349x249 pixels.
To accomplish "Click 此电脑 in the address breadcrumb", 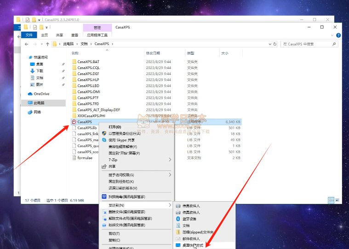I will [69, 44].
